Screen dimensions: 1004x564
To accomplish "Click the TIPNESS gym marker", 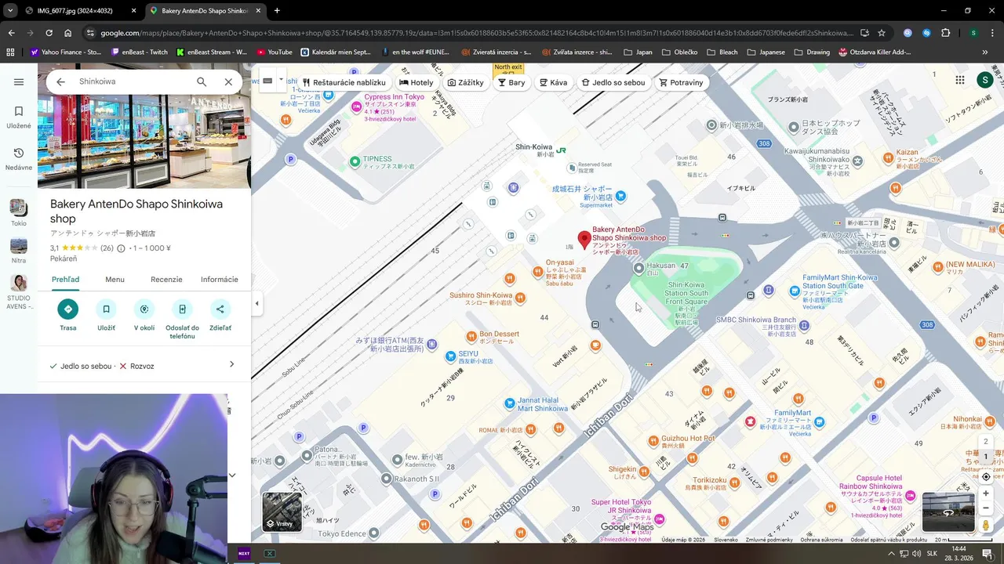I will 355,162.
